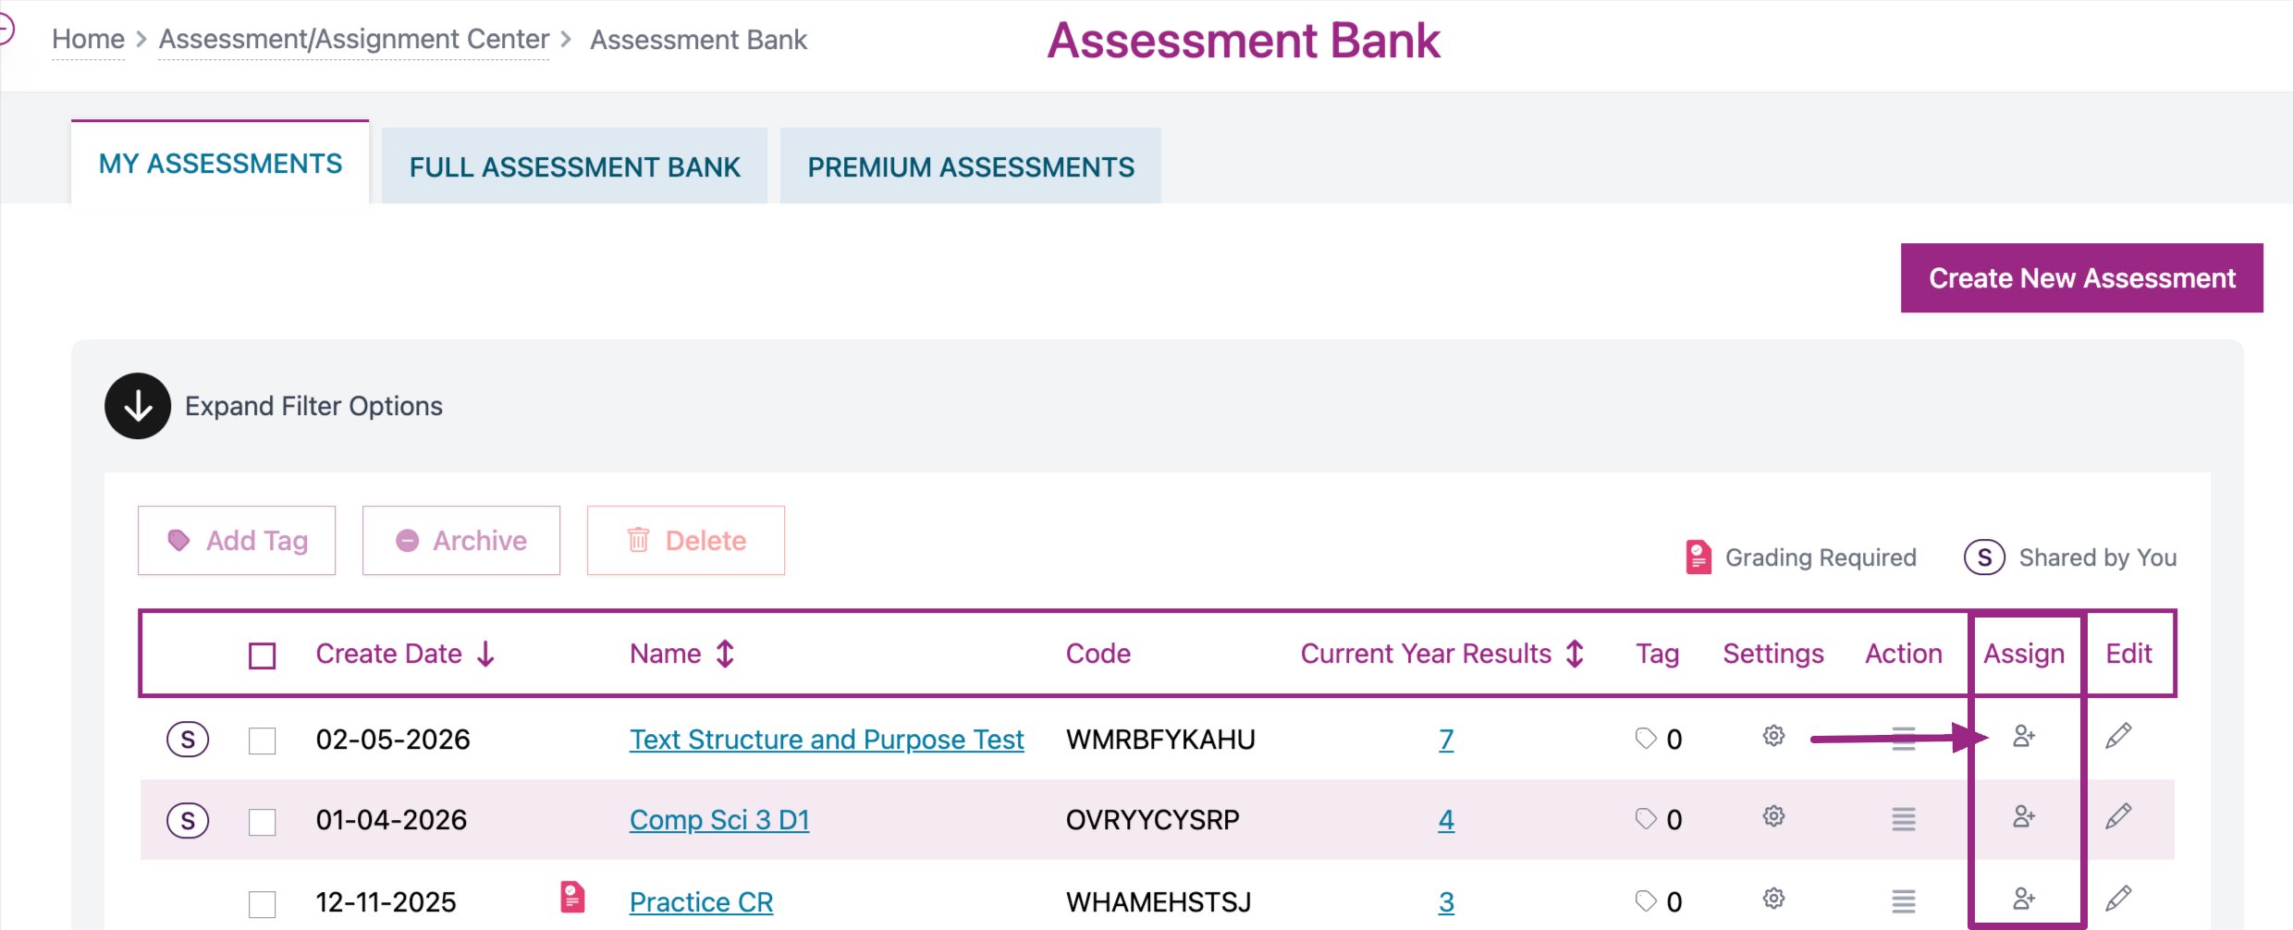Click assign icon for Practice CR row
Viewport: 2293px width, 930px height.
[x=2023, y=899]
